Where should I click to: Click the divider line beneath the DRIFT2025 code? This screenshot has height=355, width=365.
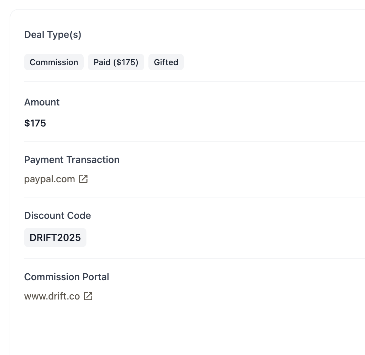coord(195,258)
